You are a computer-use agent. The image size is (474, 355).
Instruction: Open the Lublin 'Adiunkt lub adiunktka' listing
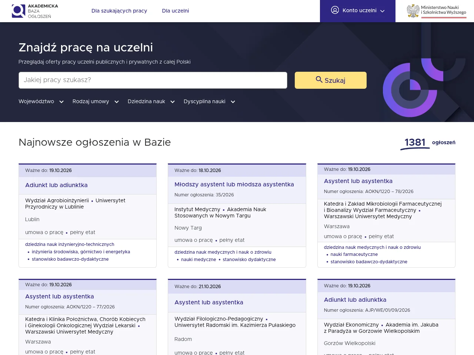coord(56,185)
